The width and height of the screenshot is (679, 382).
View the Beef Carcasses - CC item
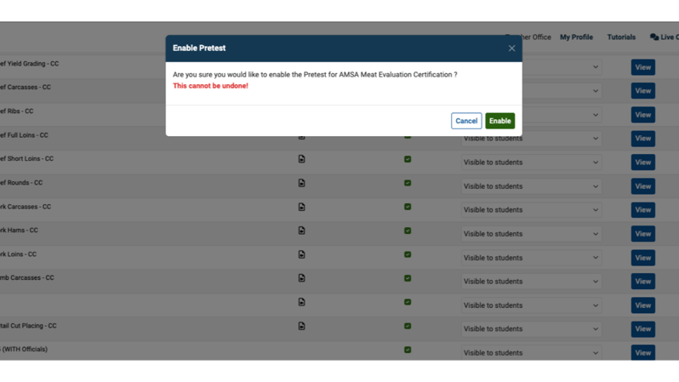[x=642, y=91]
